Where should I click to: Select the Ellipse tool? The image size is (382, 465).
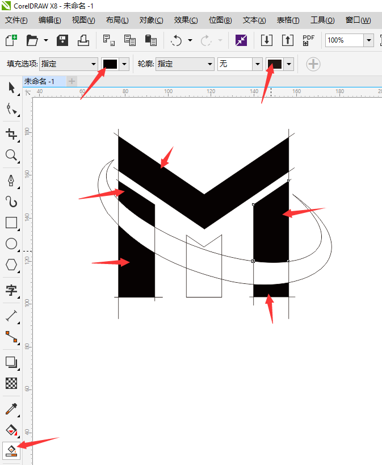[x=11, y=244]
